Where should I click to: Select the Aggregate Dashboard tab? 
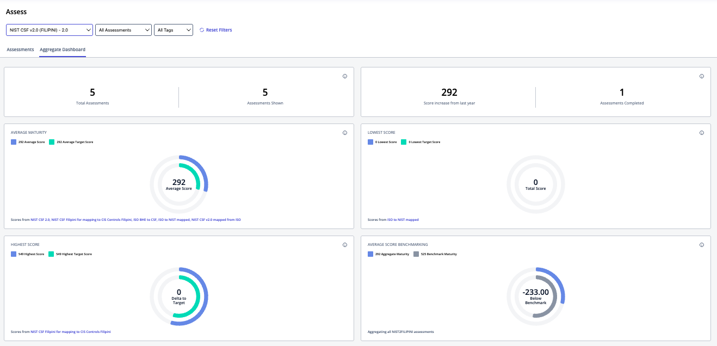click(63, 50)
